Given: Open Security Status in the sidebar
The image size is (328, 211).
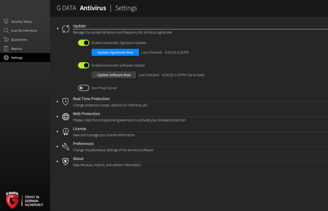Looking at the screenshot, I should [25, 21].
